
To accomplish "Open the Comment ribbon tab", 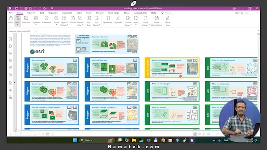I will (x=67, y=13).
